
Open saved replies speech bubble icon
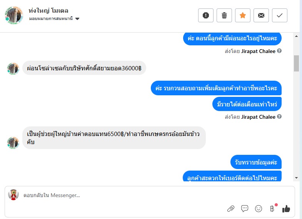tap(245, 209)
